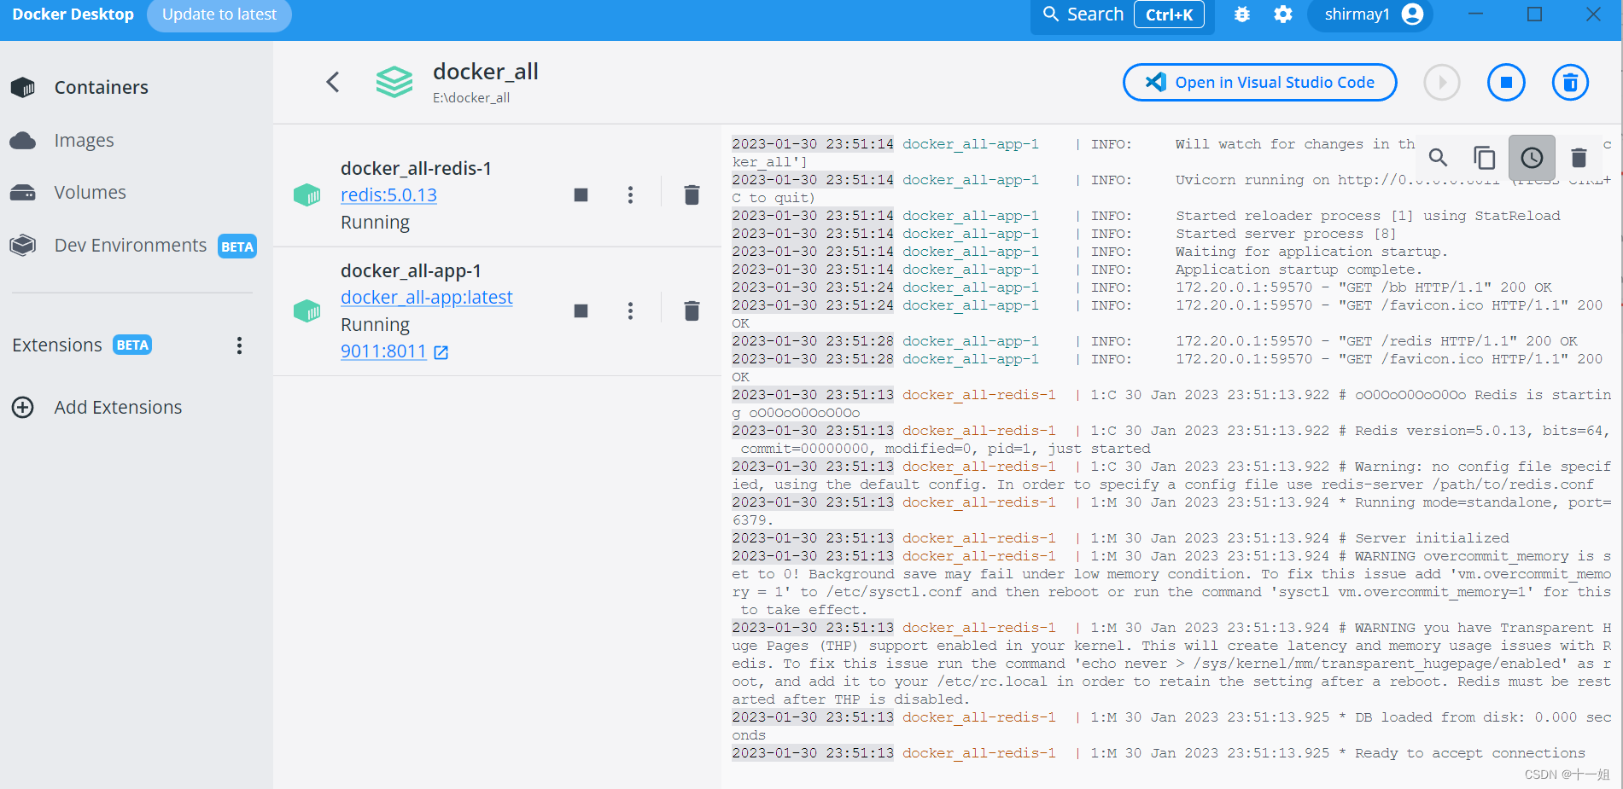Click the 'GET /redis HTTP/1.1' log line

pyautogui.click(x=1154, y=341)
